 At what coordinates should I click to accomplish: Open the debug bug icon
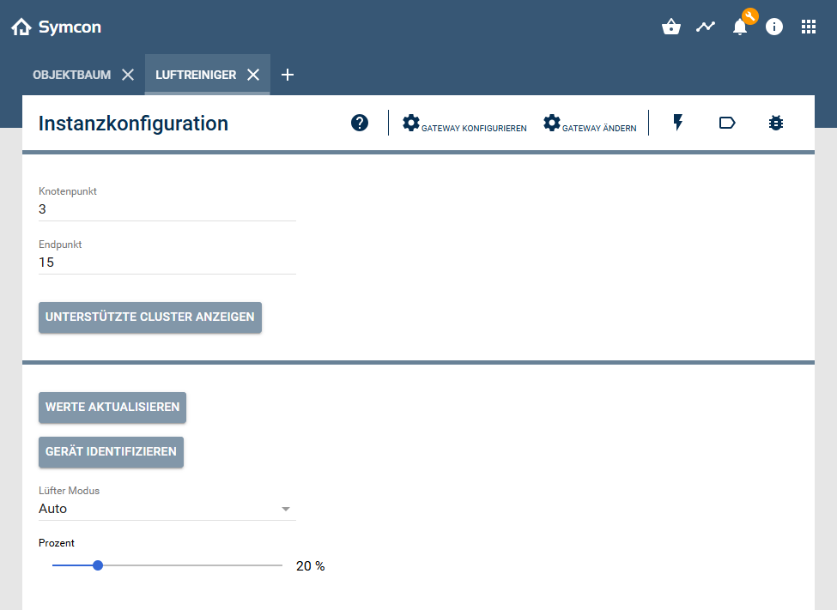click(776, 123)
